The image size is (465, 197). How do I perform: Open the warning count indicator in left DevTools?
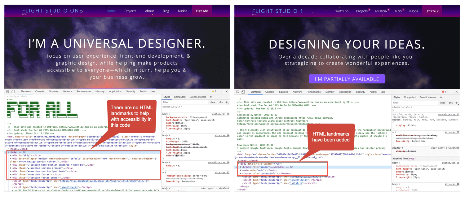point(214,92)
